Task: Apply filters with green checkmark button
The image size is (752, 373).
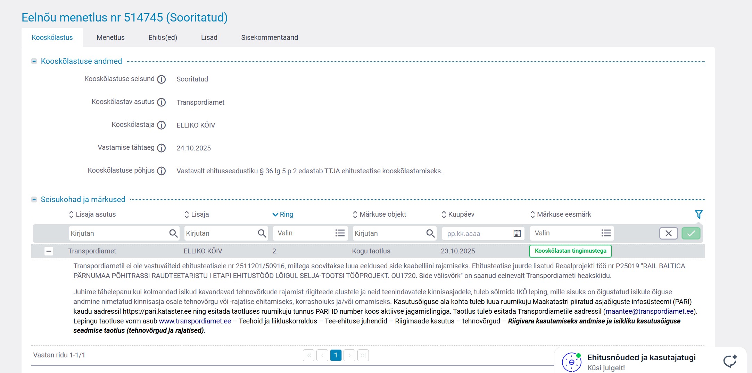Action: 691,233
